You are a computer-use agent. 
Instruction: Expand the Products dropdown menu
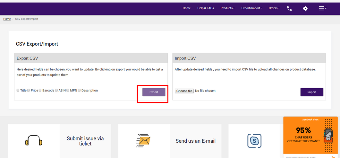(x=227, y=8)
